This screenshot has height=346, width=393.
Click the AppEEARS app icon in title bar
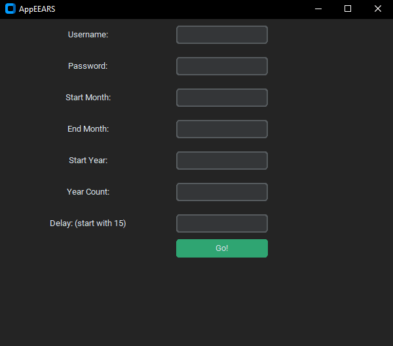pos(10,9)
